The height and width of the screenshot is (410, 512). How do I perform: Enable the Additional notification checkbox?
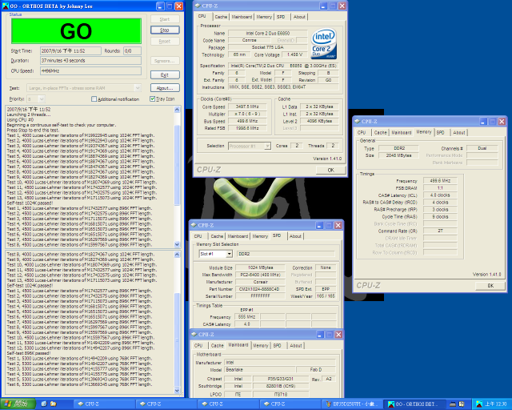[94, 99]
